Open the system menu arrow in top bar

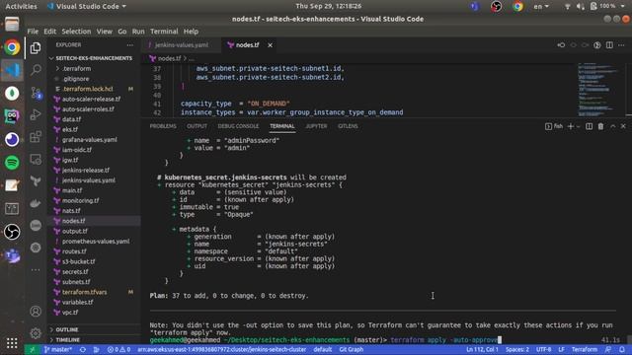coord(623,6)
